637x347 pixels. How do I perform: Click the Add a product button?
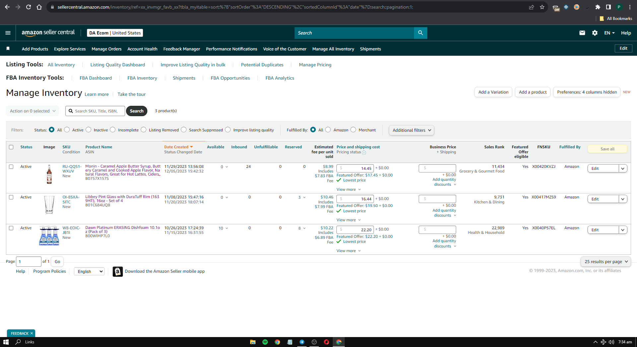pos(533,92)
